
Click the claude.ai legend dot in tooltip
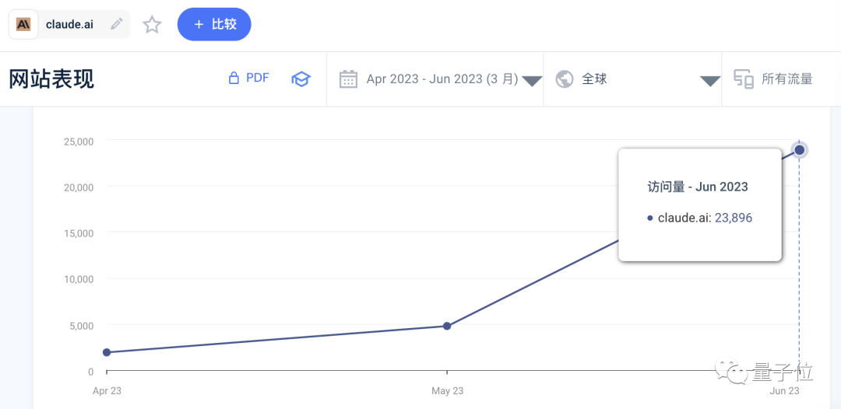coord(650,218)
